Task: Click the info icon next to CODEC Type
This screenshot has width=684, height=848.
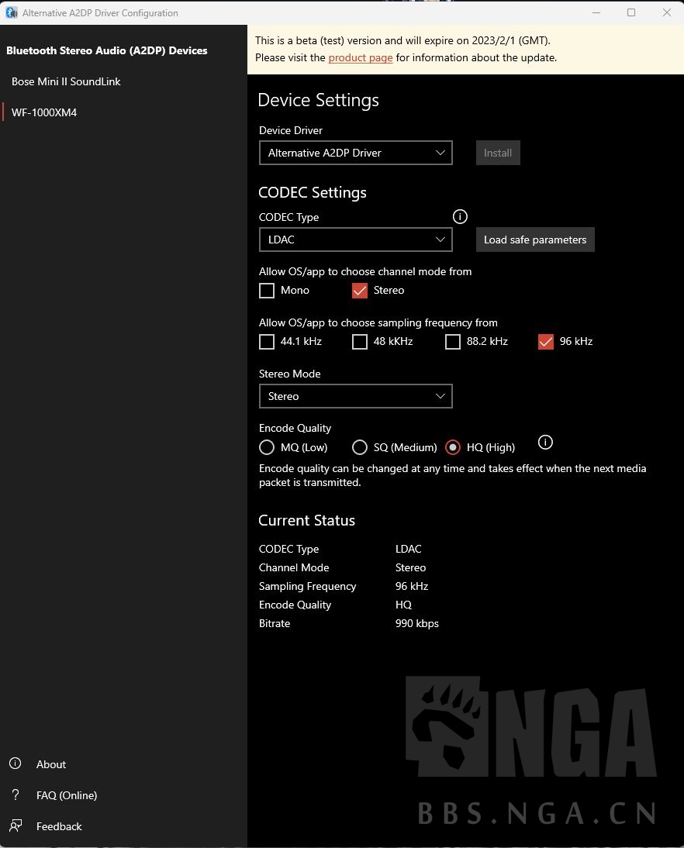Action: click(x=460, y=217)
